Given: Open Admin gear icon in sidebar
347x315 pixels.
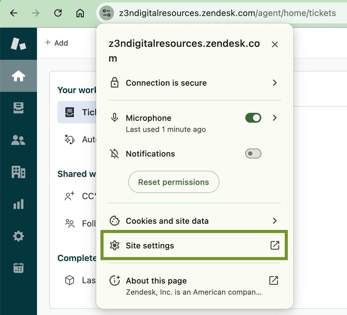Looking at the screenshot, I should pos(18,236).
